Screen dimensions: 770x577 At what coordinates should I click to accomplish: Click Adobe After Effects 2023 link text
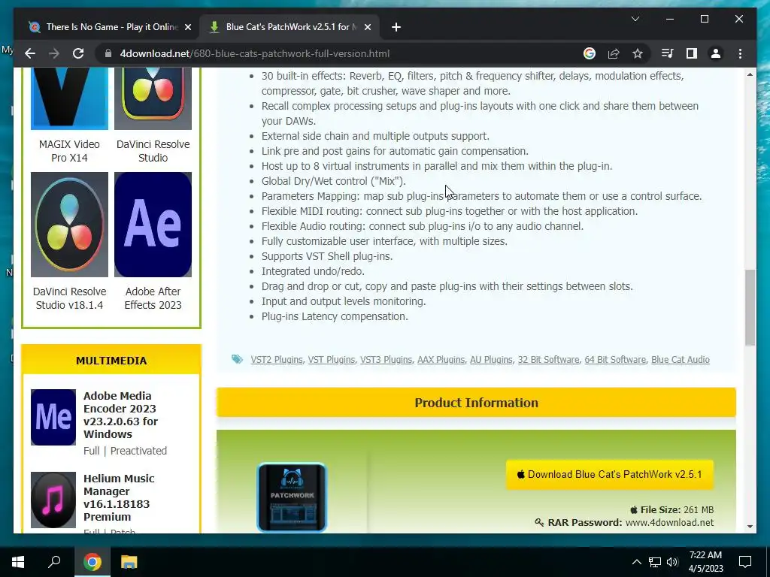[x=153, y=298]
